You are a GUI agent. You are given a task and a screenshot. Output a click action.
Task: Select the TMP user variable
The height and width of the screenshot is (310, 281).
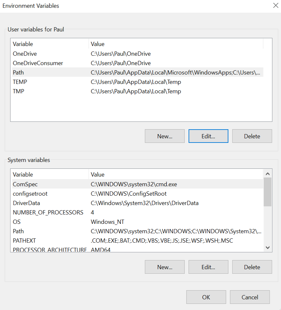coord(138,91)
